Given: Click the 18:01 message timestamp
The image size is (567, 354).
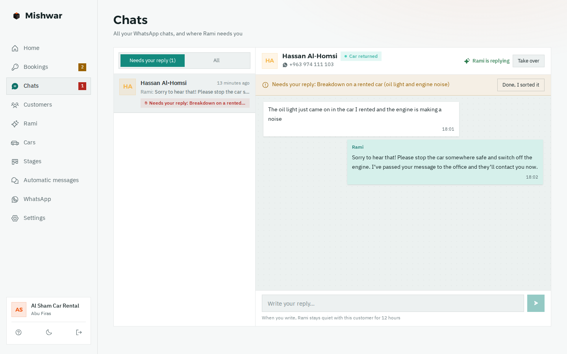Looking at the screenshot, I should pyautogui.click(x=448, y=129).
